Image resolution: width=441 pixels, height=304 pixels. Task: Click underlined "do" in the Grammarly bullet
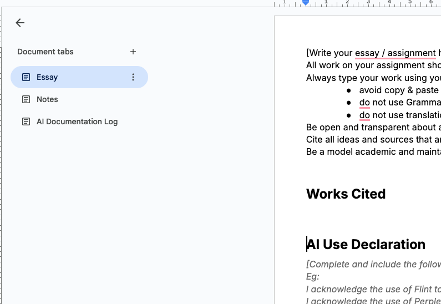click(x=364, y=102)
